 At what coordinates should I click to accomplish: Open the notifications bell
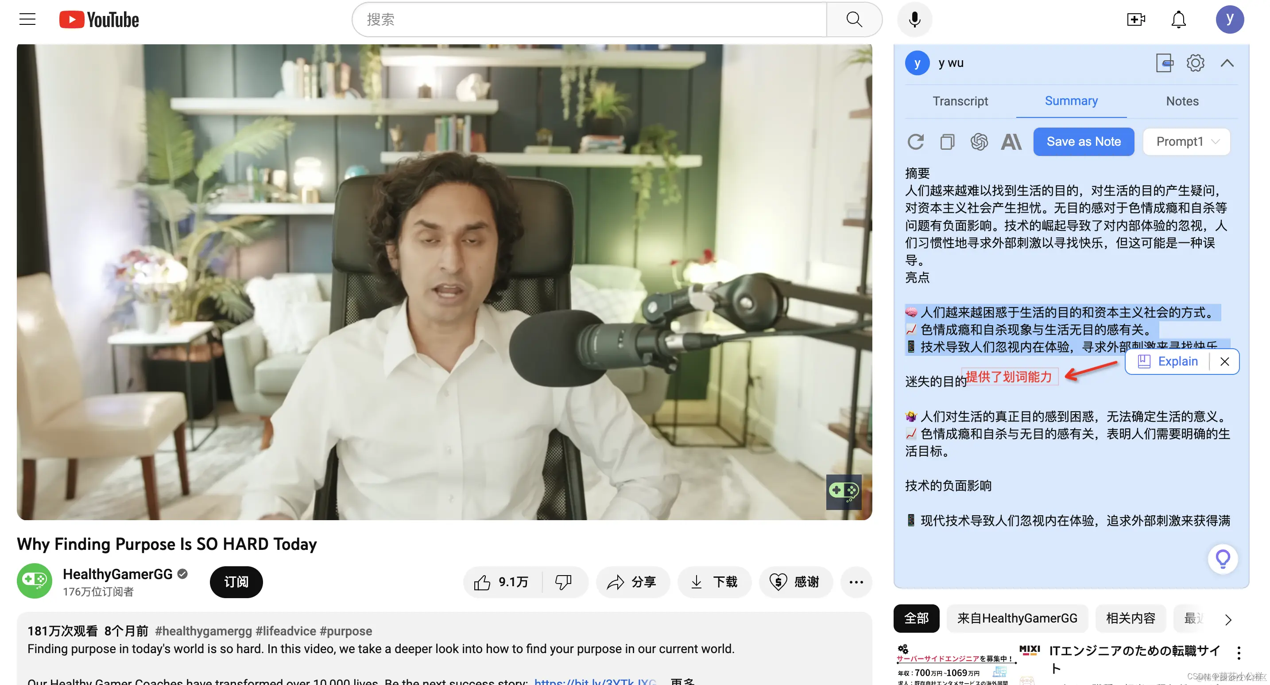point(1178,20)
